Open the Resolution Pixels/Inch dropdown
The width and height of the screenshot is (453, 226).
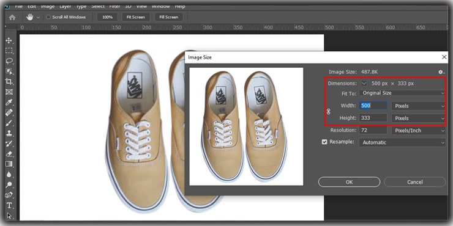click(x=418, y=130)
